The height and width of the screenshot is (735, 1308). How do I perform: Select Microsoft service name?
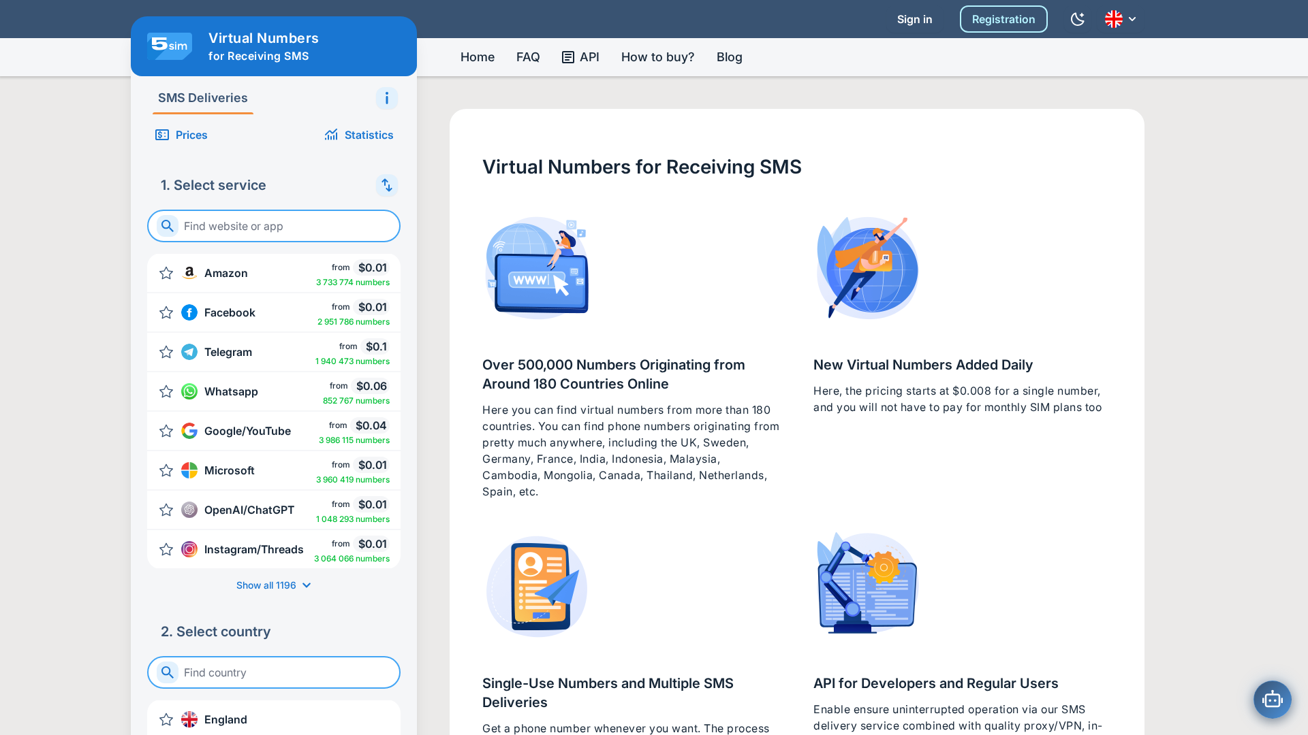[x=230, y=470]
